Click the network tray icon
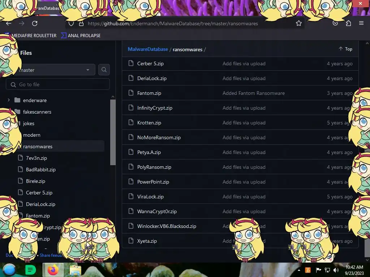The width and height of the screenshot is (370, 277). [x=327, y=270]
